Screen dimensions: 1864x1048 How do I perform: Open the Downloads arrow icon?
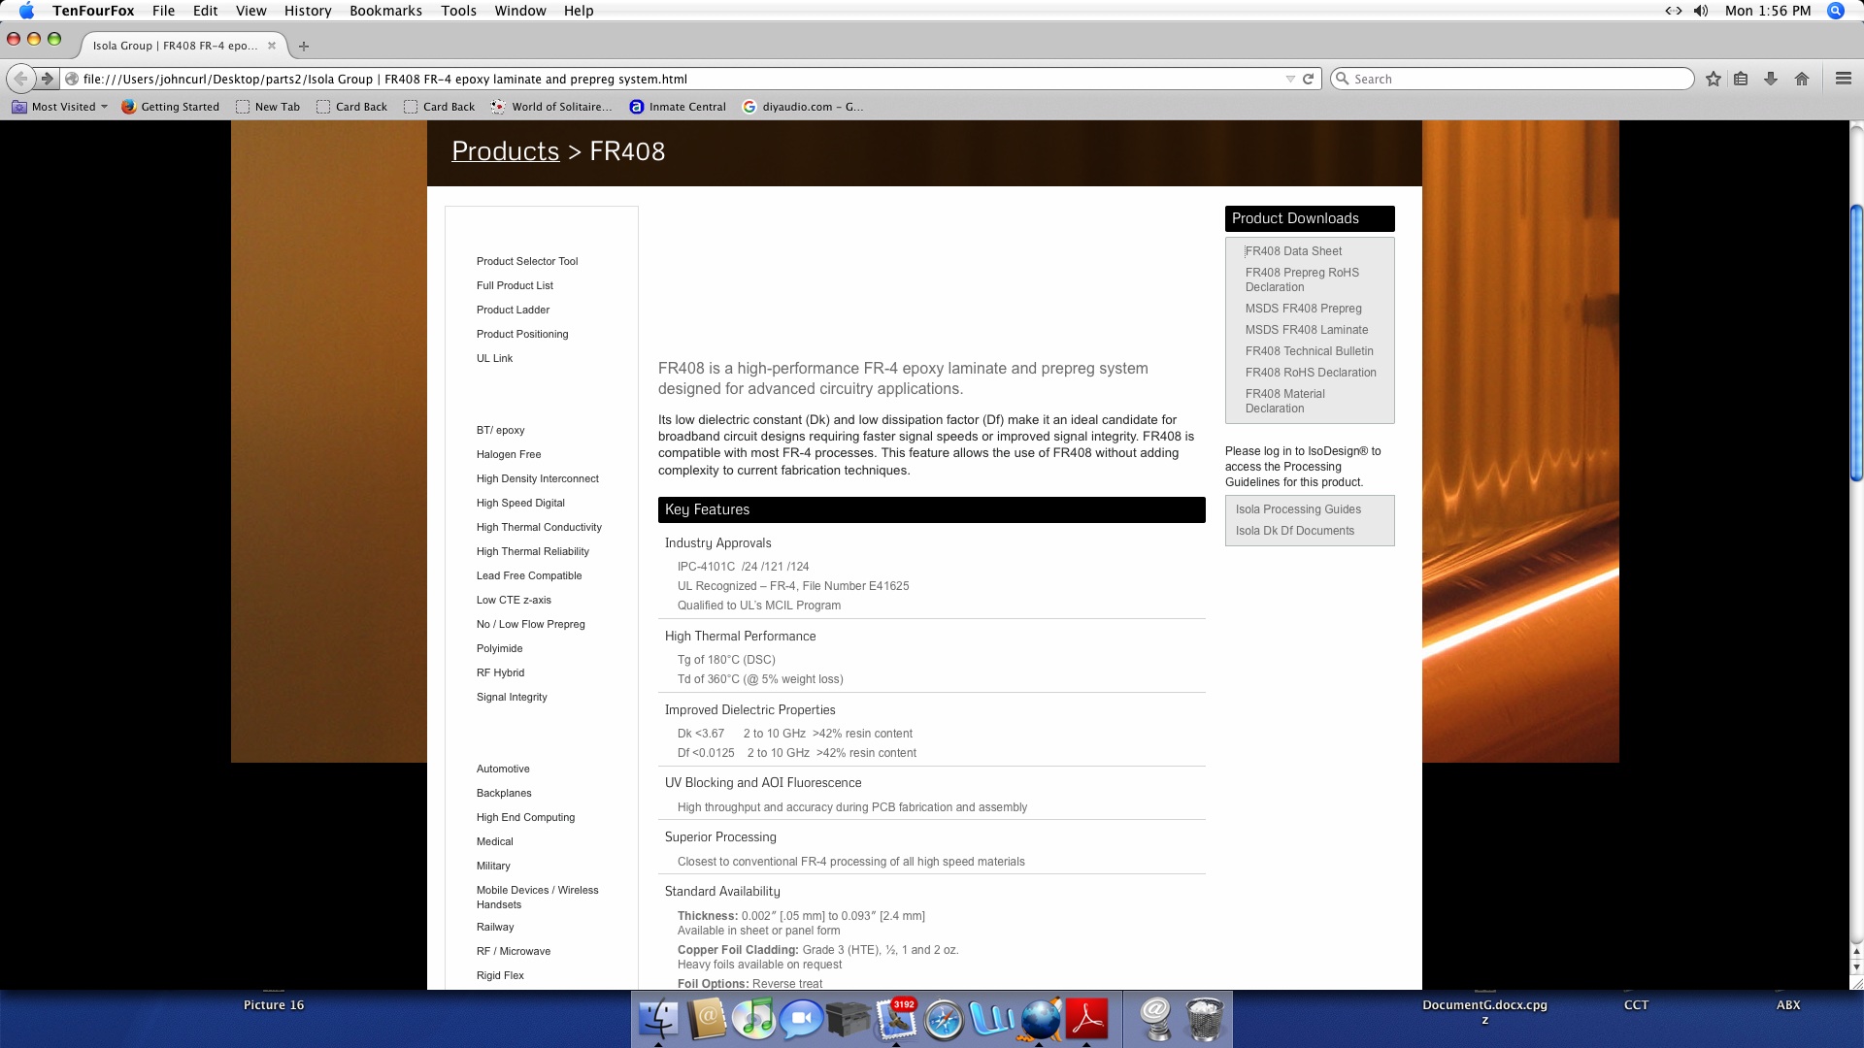click(x=1771, y=79)
